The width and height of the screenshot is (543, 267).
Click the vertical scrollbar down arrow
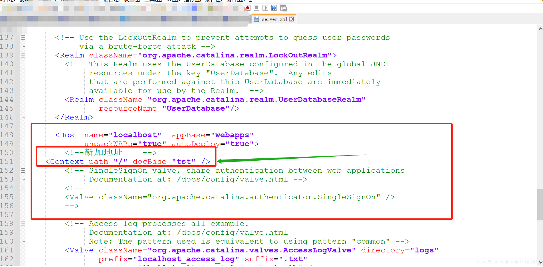pos(540,262)
